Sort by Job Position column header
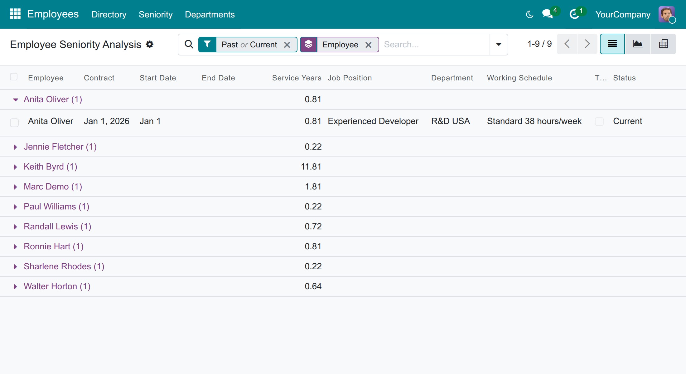Image resolution: width=686 pixels, height=374 pixels. click(x=350, y=78)
